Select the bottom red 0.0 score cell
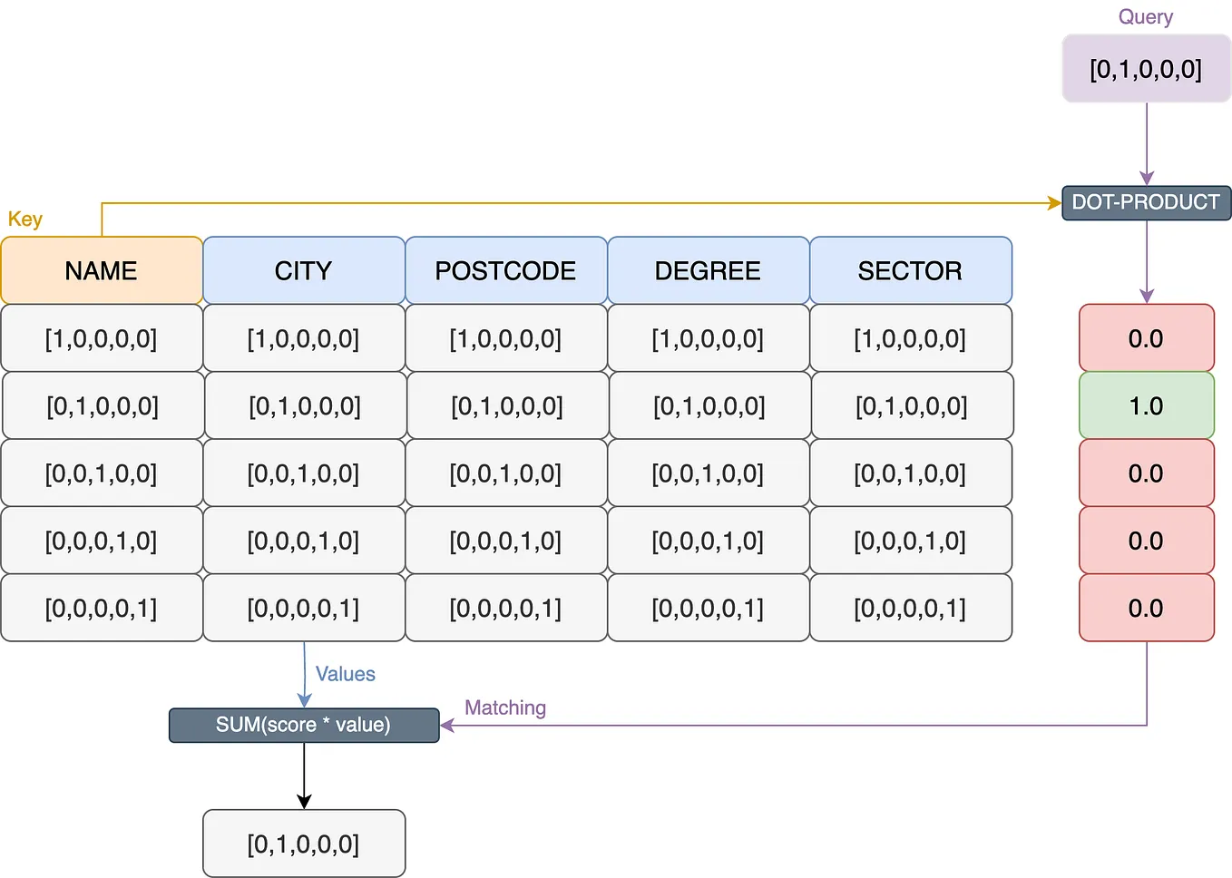 tap(1146, 608)
